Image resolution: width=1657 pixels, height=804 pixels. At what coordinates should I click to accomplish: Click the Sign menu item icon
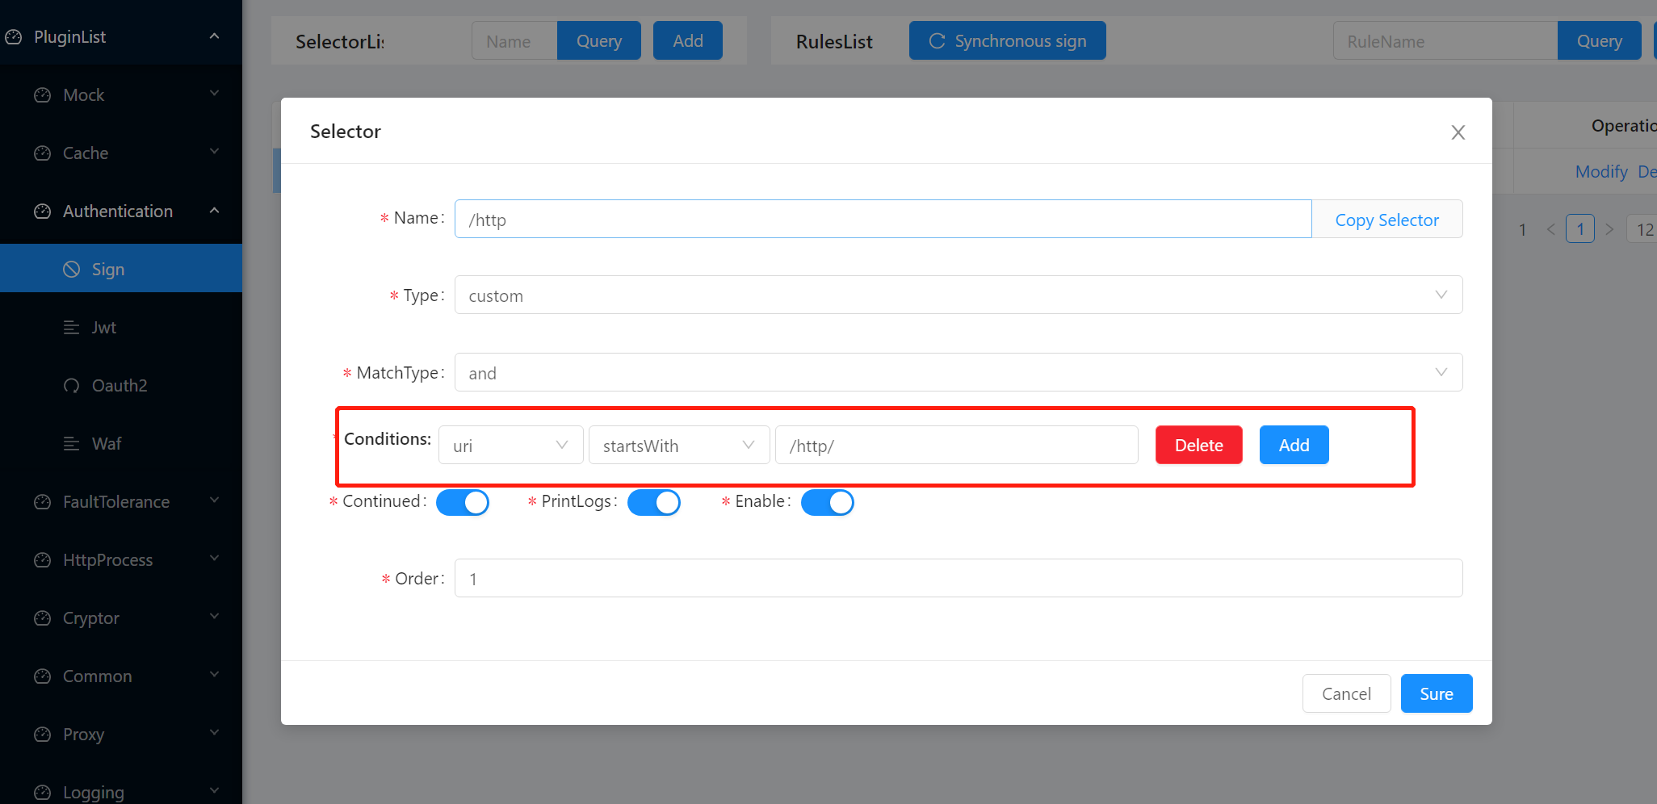click(x=72, y=270)
